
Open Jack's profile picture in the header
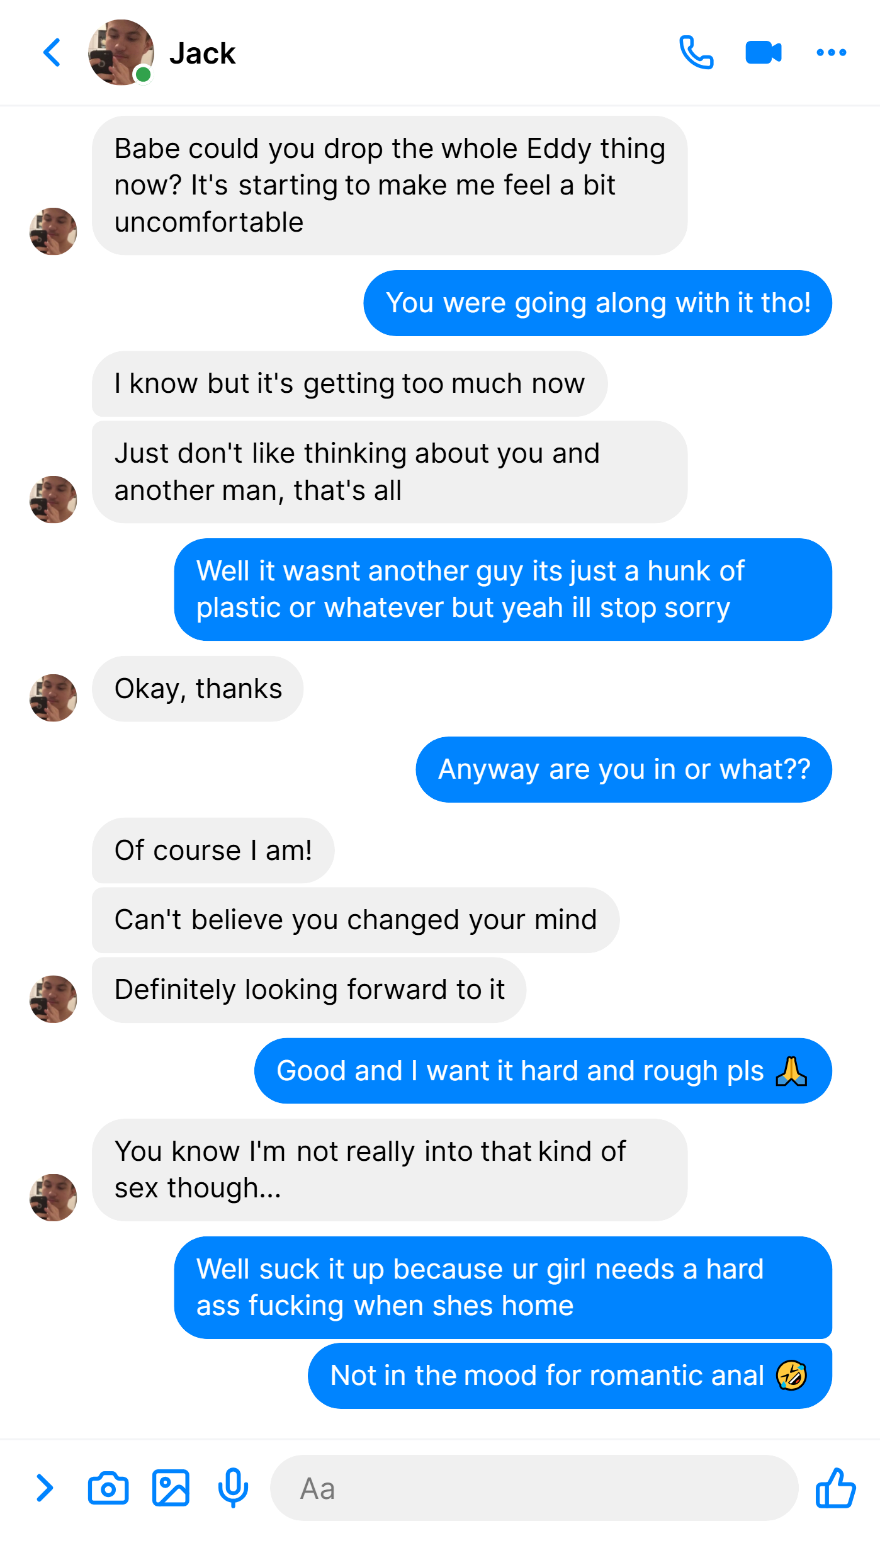(x=121, y=52)
